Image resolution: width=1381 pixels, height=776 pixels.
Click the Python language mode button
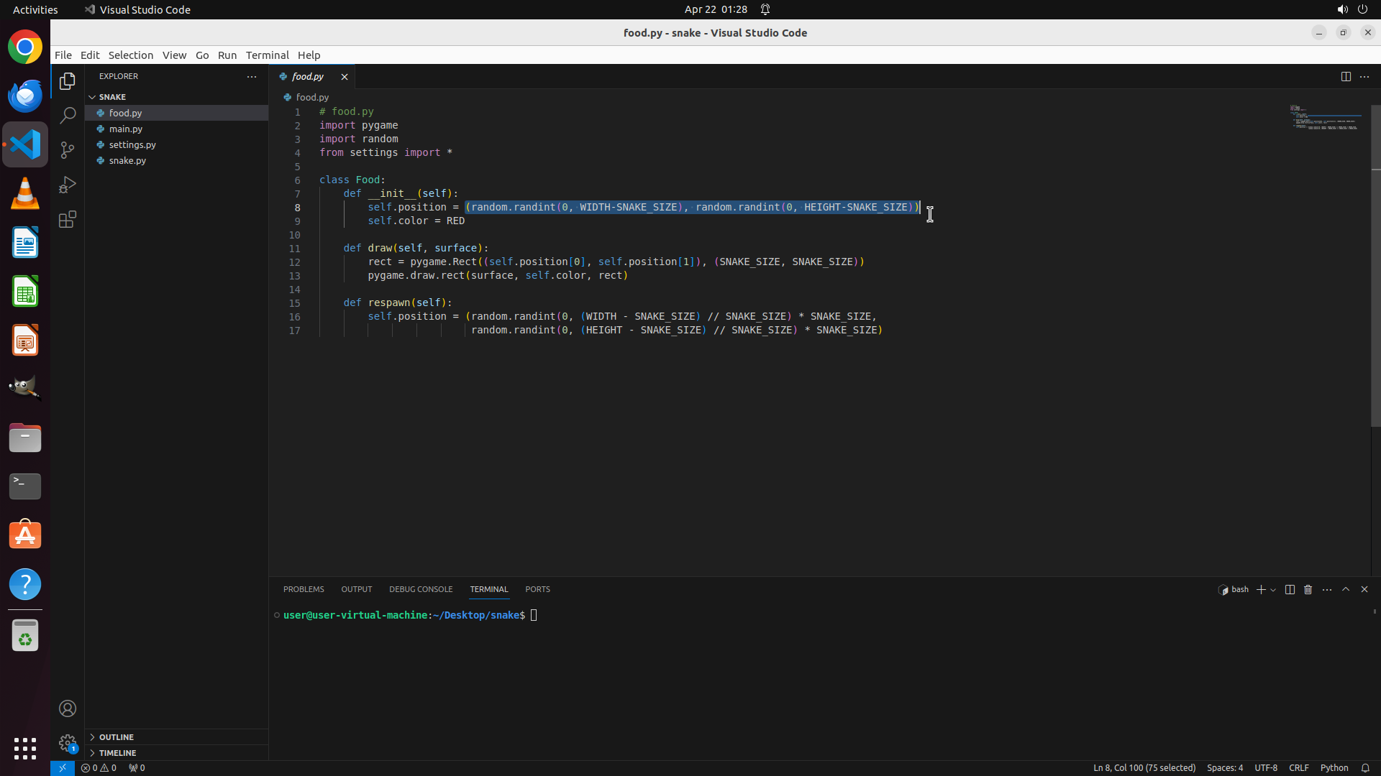(x=1334, y=767)
